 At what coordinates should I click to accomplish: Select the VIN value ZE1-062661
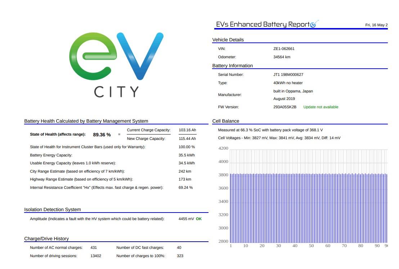tap(284, 49)
